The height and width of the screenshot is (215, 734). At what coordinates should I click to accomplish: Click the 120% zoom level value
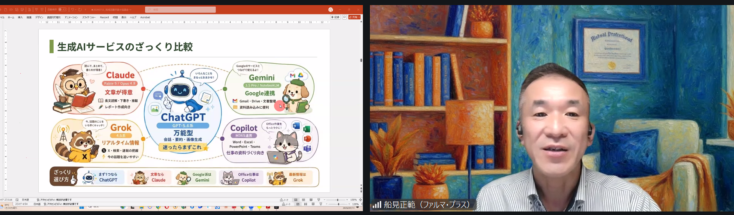(355, 204)
